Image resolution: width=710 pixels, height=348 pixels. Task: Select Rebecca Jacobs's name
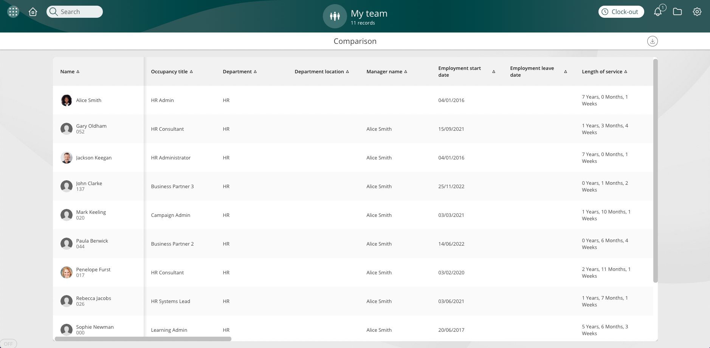(94, 298)
